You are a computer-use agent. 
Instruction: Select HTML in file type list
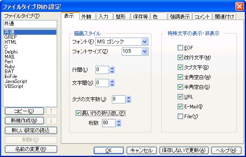click(x=30, y=42)
